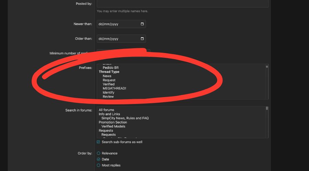Screen dimensions: 309x171
Task: Open calendar picker in Older than field
Action: click(142, 39)
